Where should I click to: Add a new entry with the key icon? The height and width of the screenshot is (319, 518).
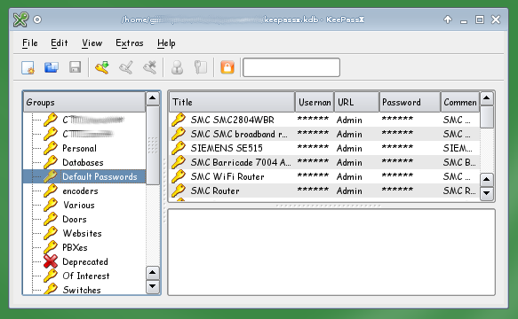pos(102,67)
